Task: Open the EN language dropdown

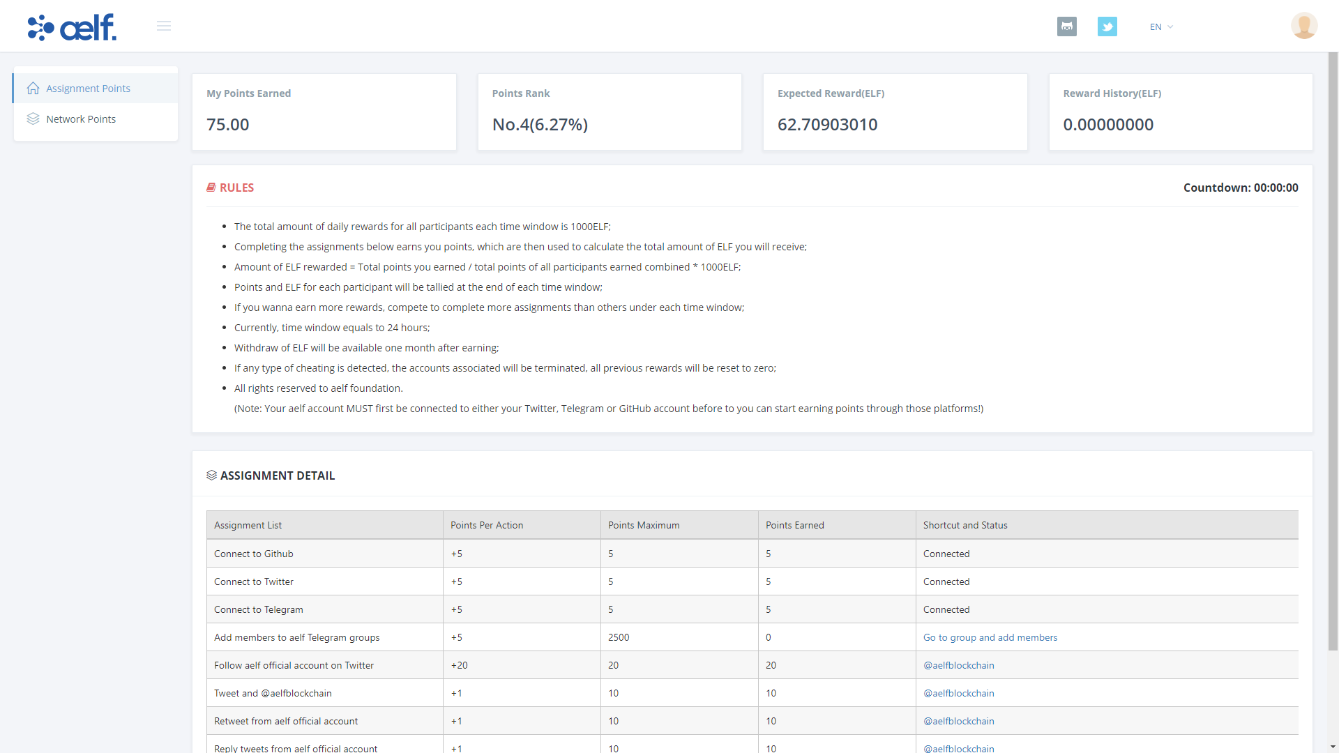Action: (x=1161, y=26)
